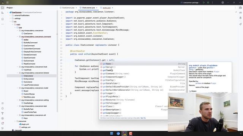Close the CowCannon.java tab

[76, 8]
